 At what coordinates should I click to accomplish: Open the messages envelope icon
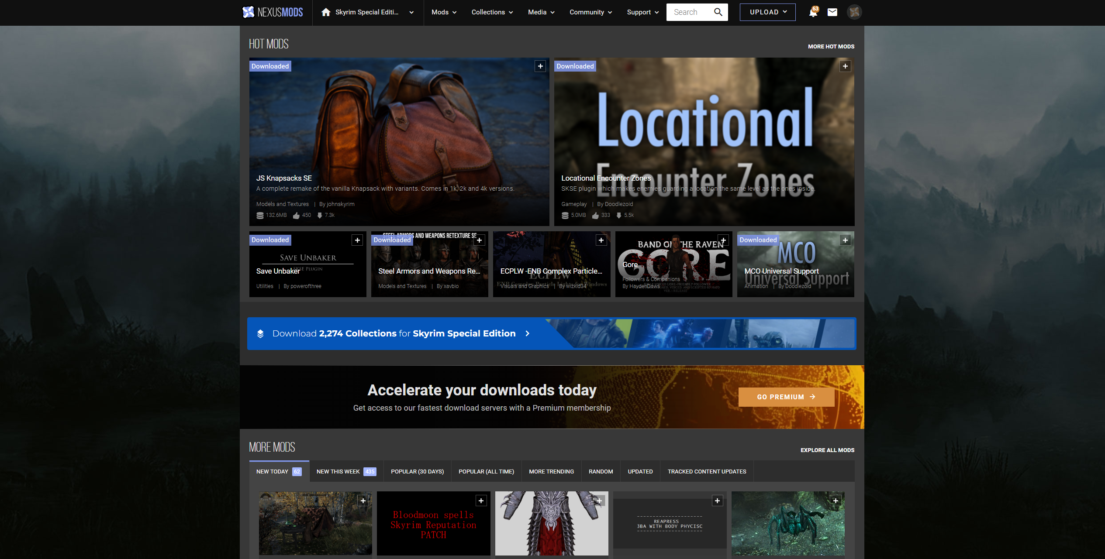point(832,12)
